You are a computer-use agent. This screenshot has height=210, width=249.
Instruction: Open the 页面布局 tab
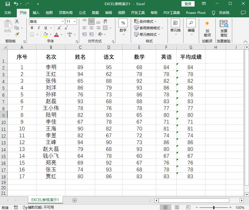click(66, 13)
